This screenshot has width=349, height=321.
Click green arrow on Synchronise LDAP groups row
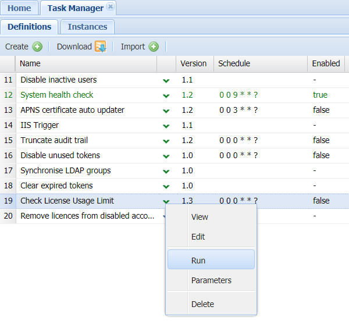point(166,171)
